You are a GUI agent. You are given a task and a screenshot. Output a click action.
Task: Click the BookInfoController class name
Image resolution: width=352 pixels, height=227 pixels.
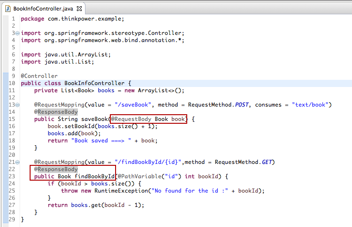94,83
